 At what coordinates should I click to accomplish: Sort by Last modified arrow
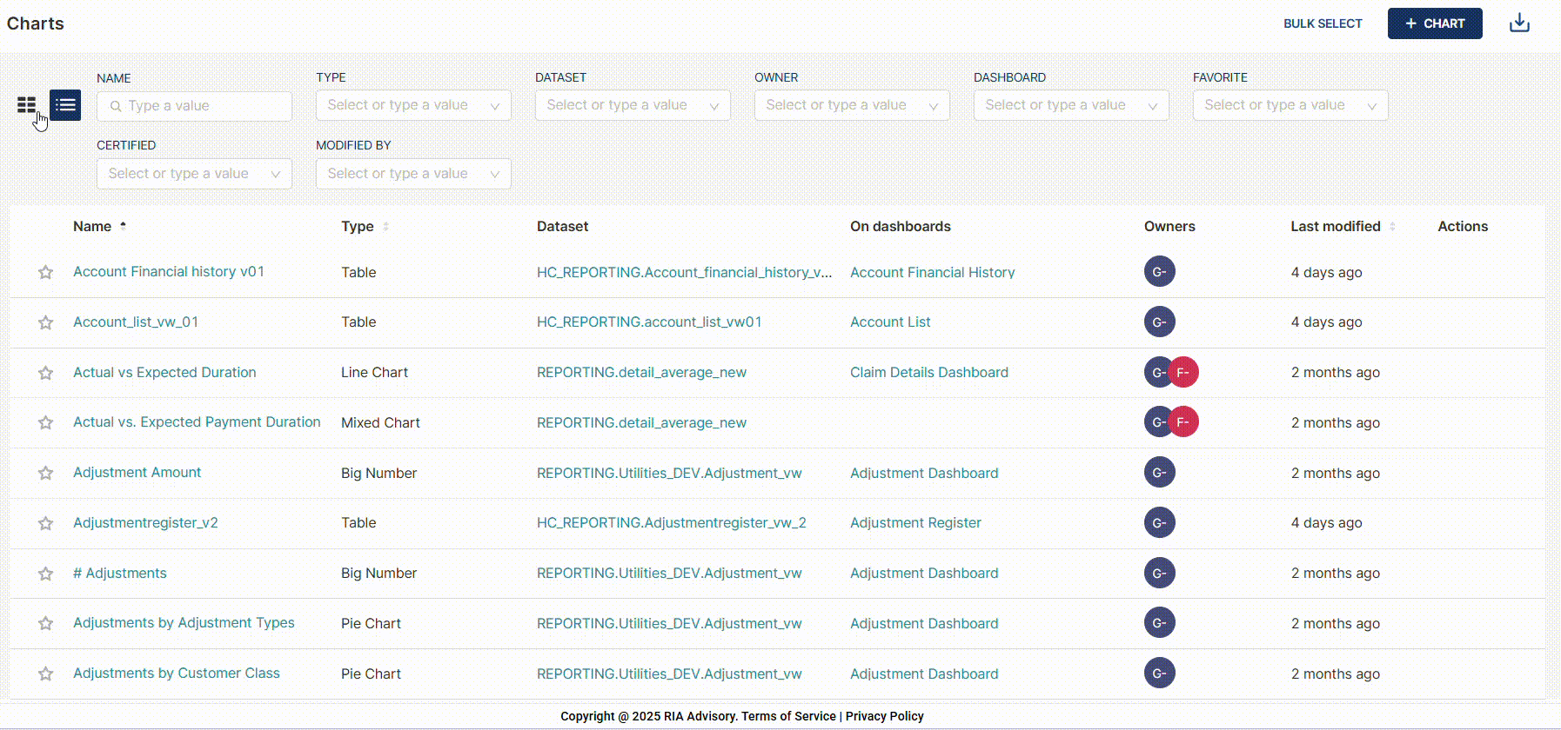click(x=1392, y=227)
